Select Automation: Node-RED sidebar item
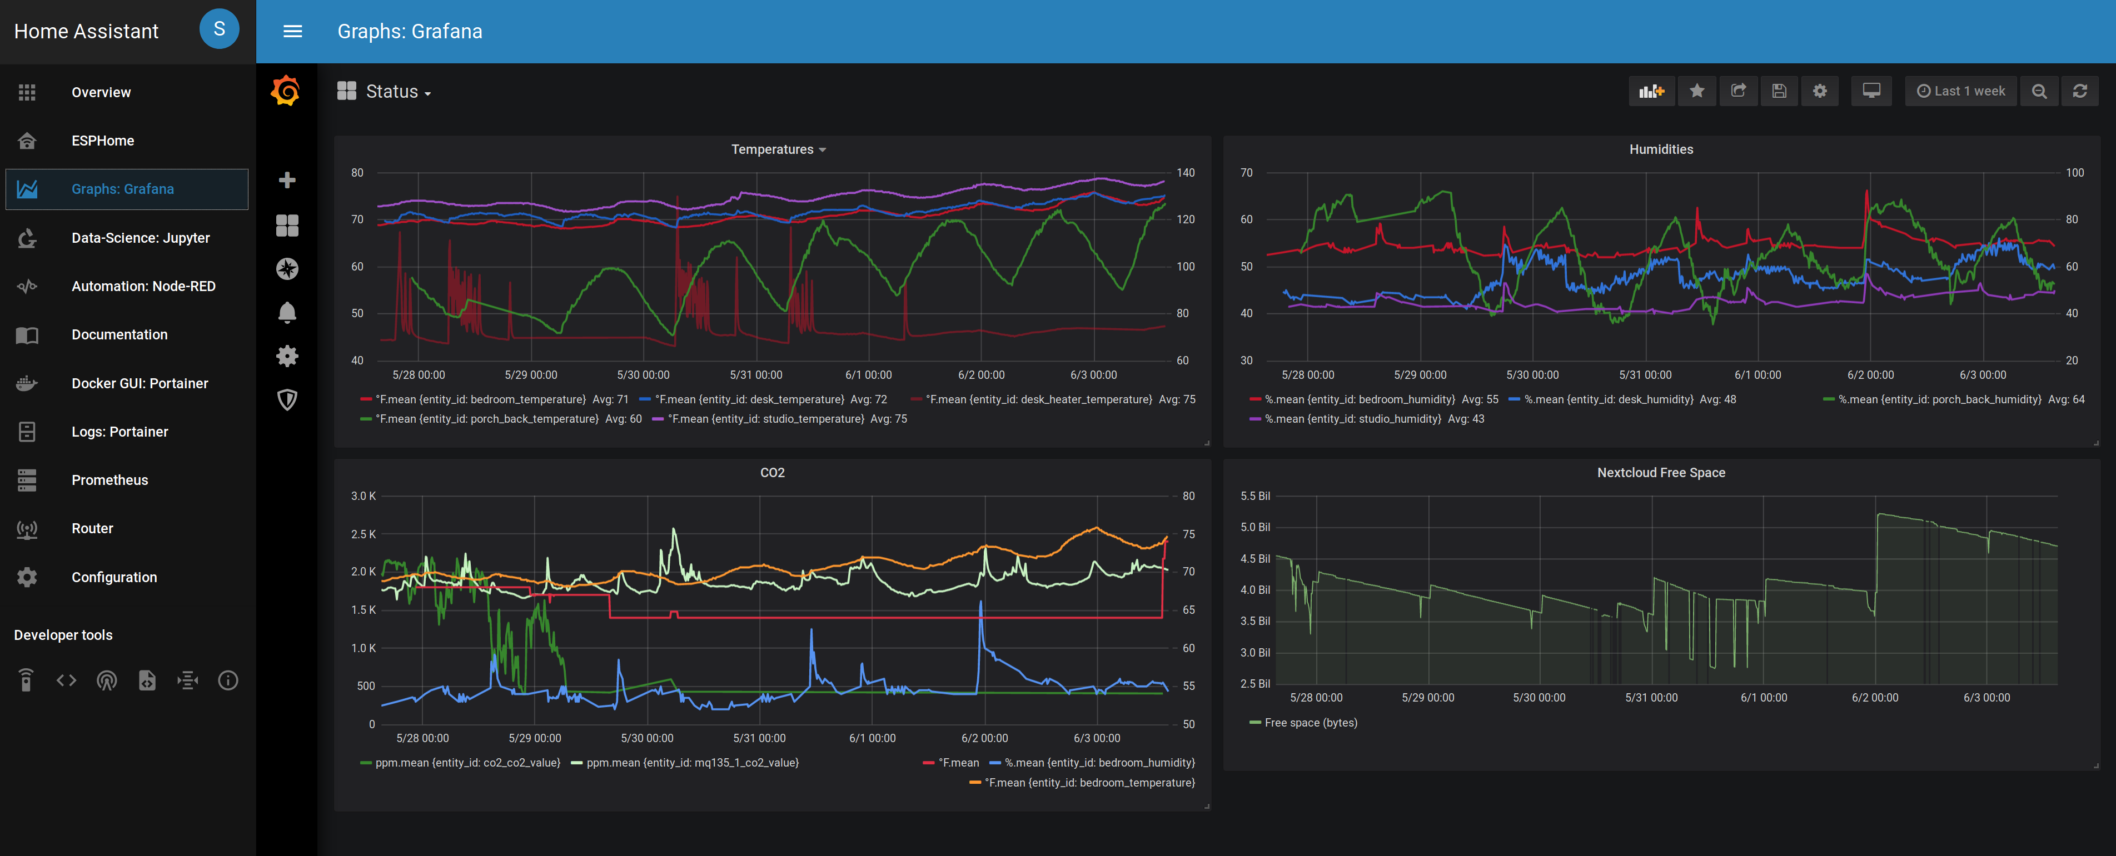 pos(143,287)
